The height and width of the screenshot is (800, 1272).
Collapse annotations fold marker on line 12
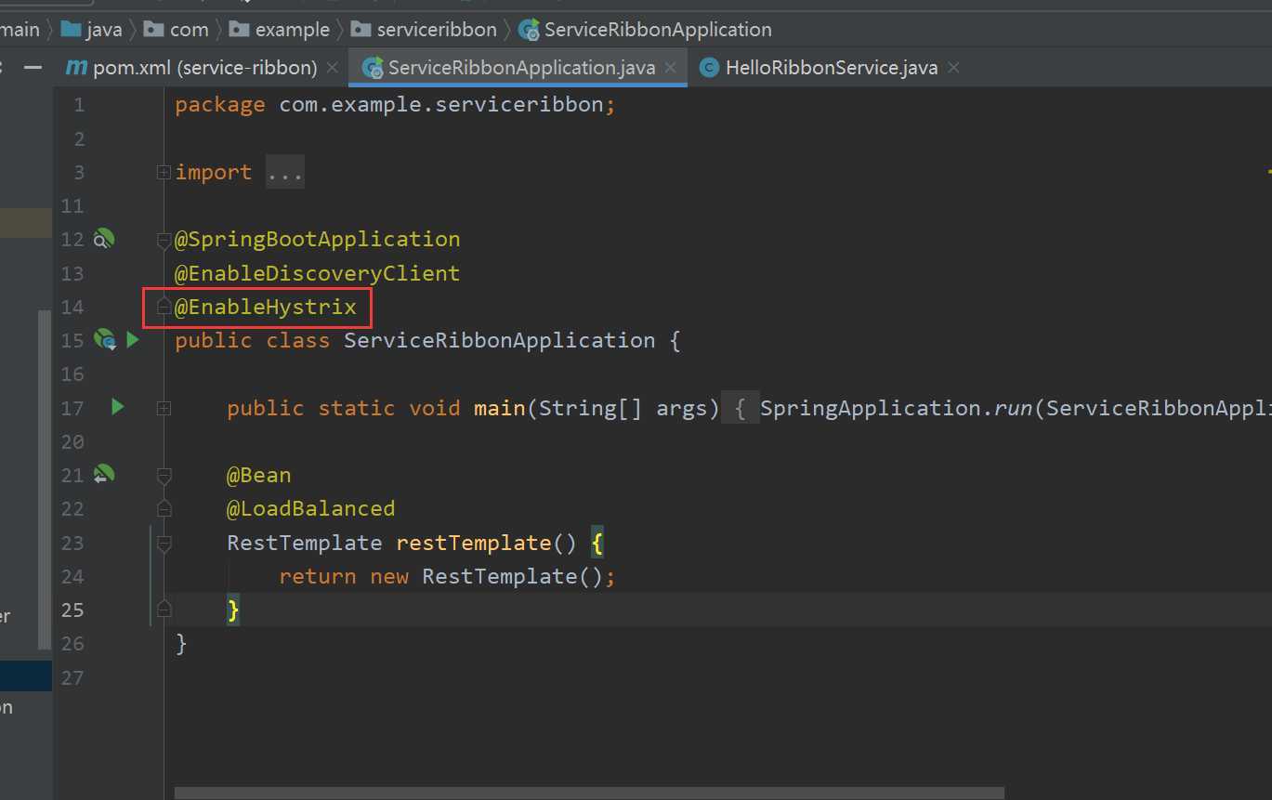[x=164, y=242]
